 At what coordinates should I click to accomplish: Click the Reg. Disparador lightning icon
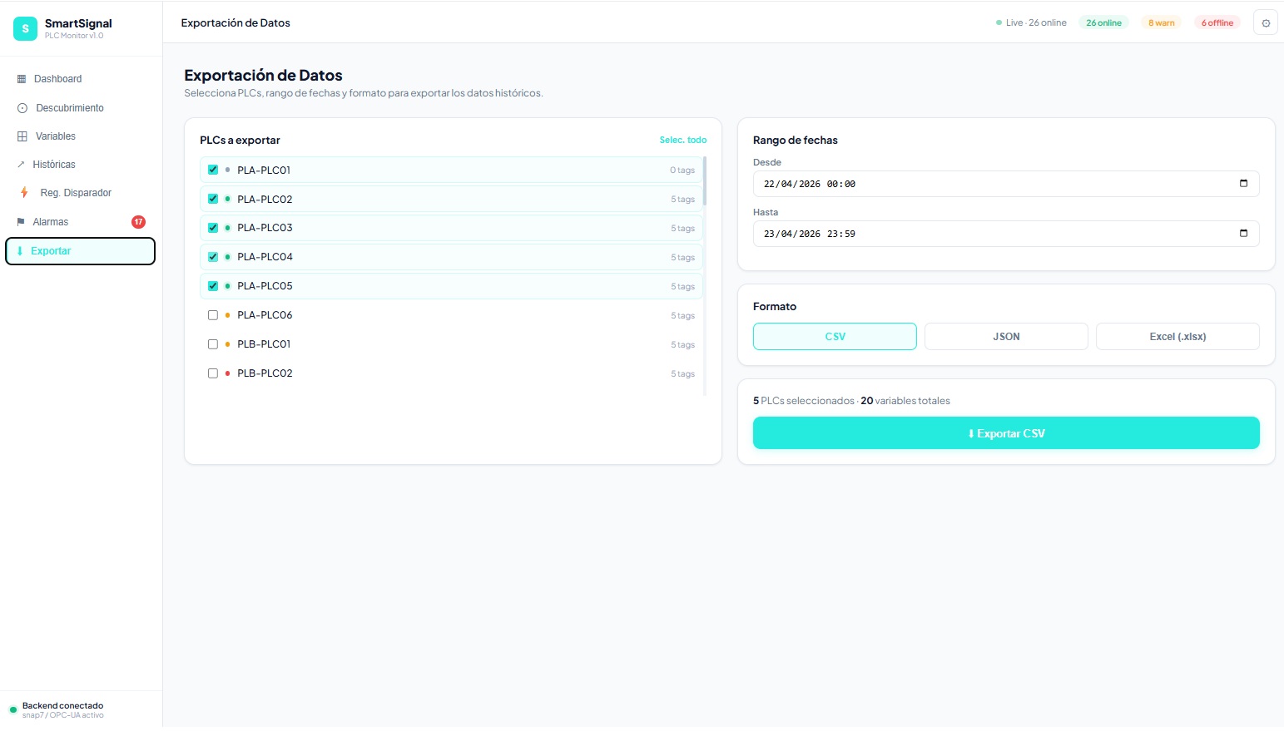[x=24, y=193]
